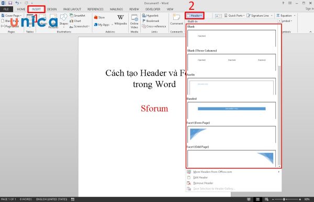The width and height of the screenshot is (314, 202).
Task: Open Quick Parts menu
Action: coord(234,15)
